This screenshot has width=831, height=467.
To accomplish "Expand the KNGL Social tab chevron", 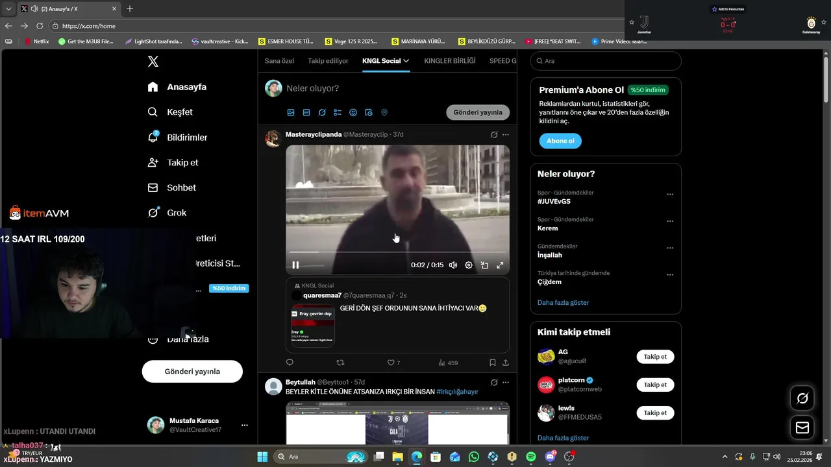I will point(406,61).
